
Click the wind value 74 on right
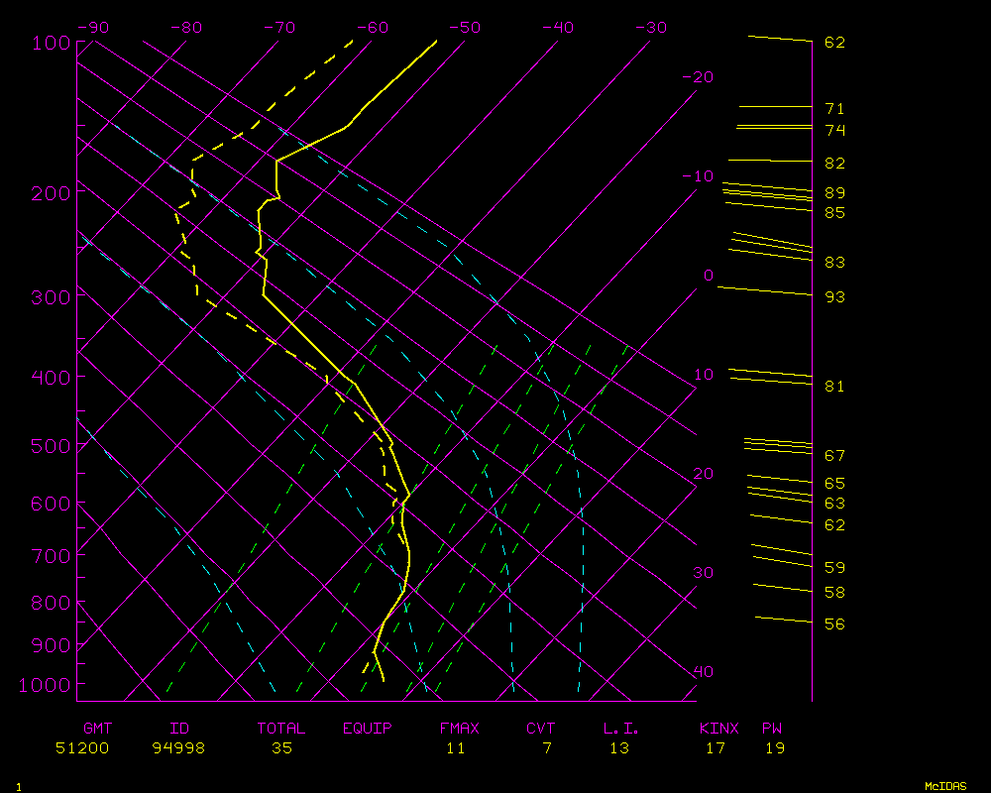tap(834, 131)
